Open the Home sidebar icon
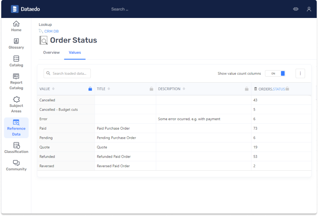The image size is (318, 216). [x=16, y=24]
